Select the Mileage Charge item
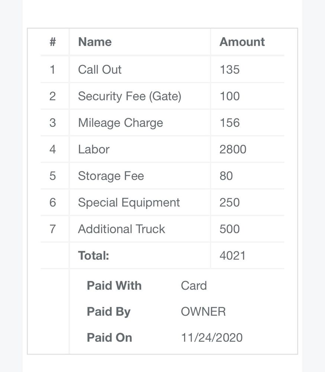325x372 pixels. (120, 123)
